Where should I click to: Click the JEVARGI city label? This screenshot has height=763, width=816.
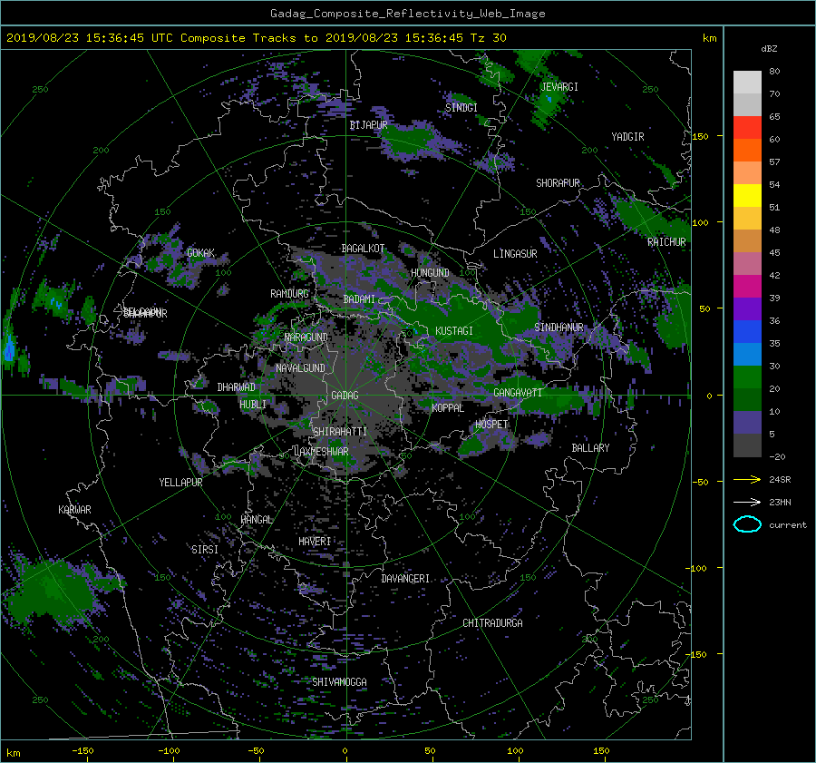coord(559,87)
